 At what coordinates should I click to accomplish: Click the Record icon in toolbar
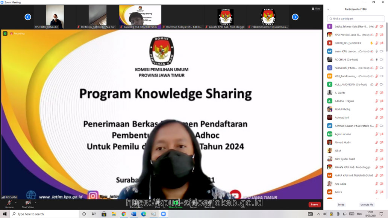(193, 203)
